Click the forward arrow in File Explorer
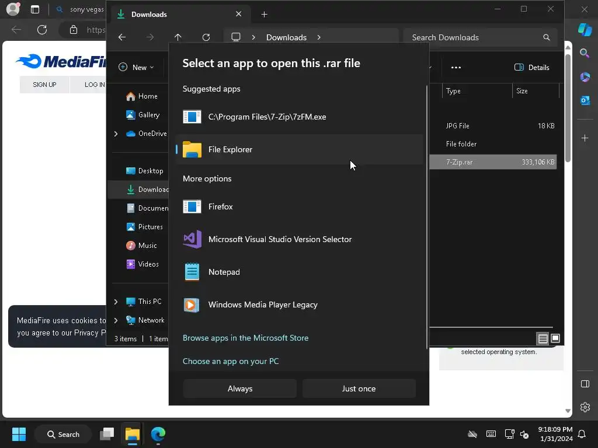598x448 pixels. [x=150, y=37]
